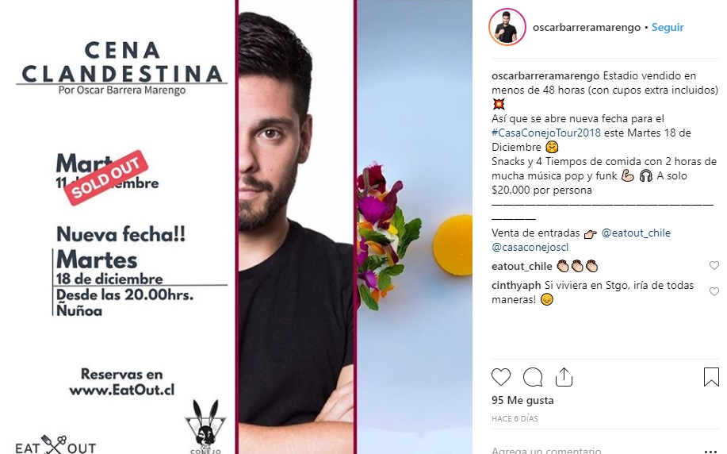Open the post timestamp Hace 6 días
This screenshot has height=454, width=727.
515,419
